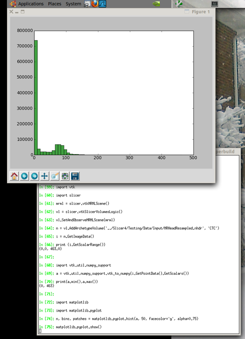Launch Firefox from top panel

(x=95, y=4)
